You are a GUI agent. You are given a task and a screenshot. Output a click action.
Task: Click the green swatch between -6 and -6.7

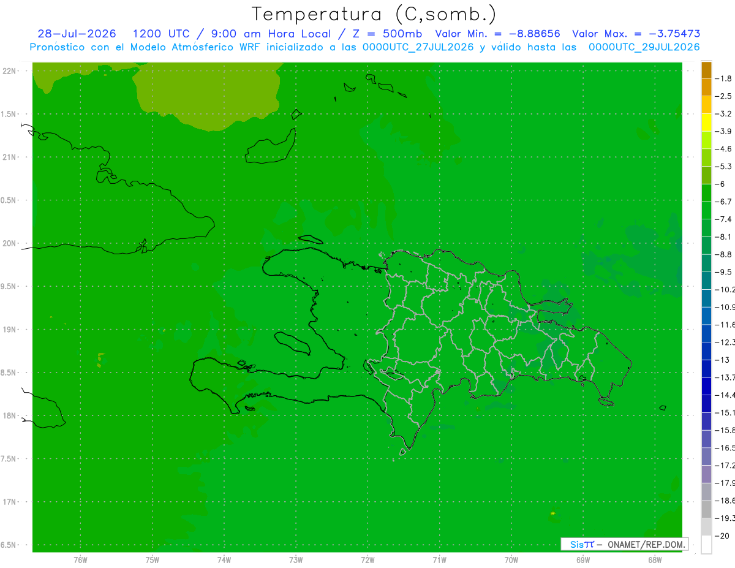[x=706, y=193]
